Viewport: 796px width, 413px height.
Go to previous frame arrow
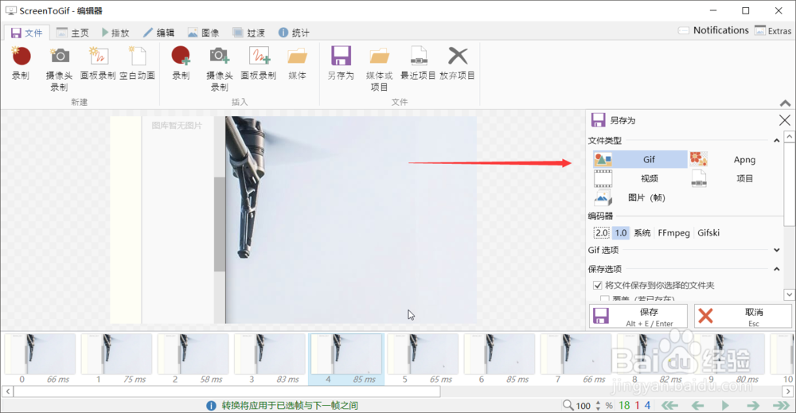coord(698,405)
